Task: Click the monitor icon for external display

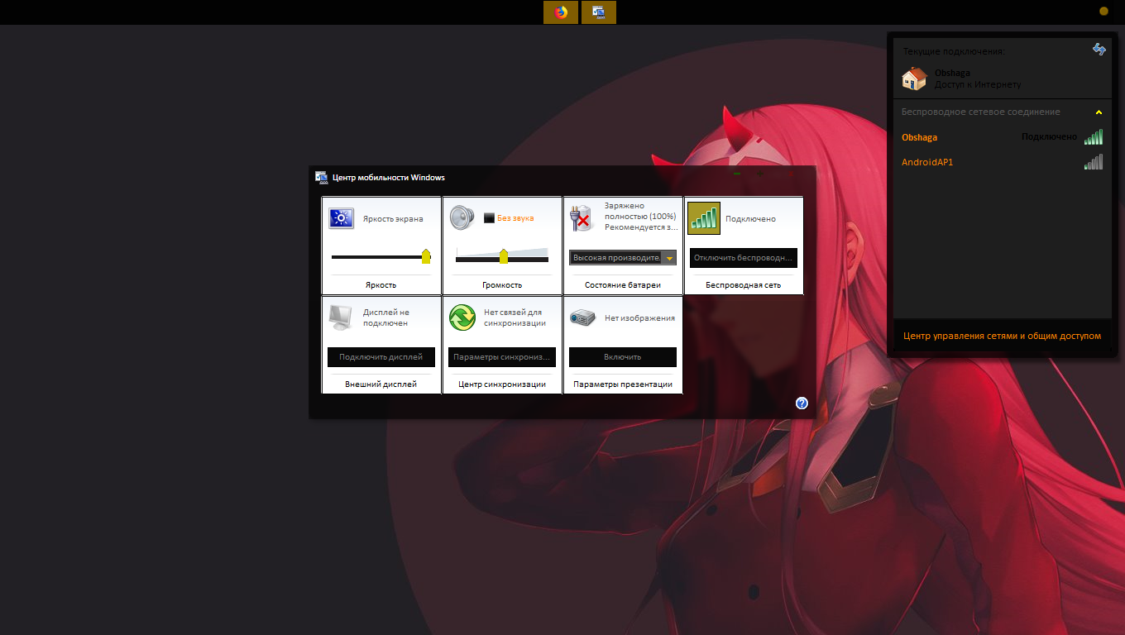Action: 341,317
